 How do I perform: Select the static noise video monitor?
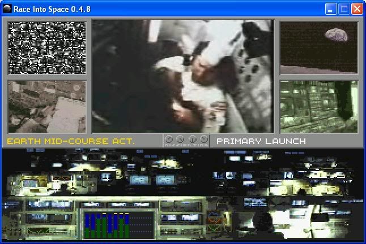coord(47,48)
